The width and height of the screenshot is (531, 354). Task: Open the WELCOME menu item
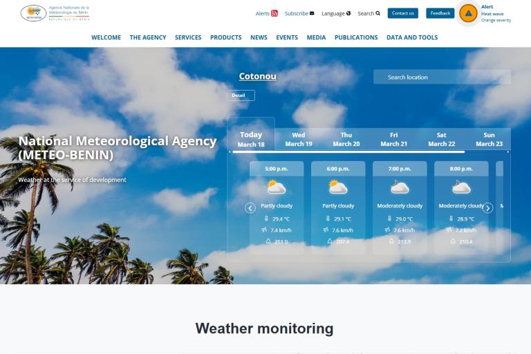(x=106, y=37)
